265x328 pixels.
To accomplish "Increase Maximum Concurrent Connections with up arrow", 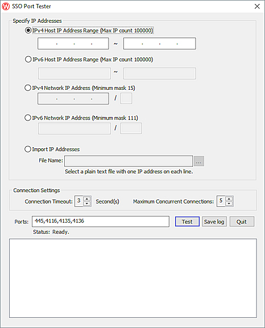I will coord(229,199).
